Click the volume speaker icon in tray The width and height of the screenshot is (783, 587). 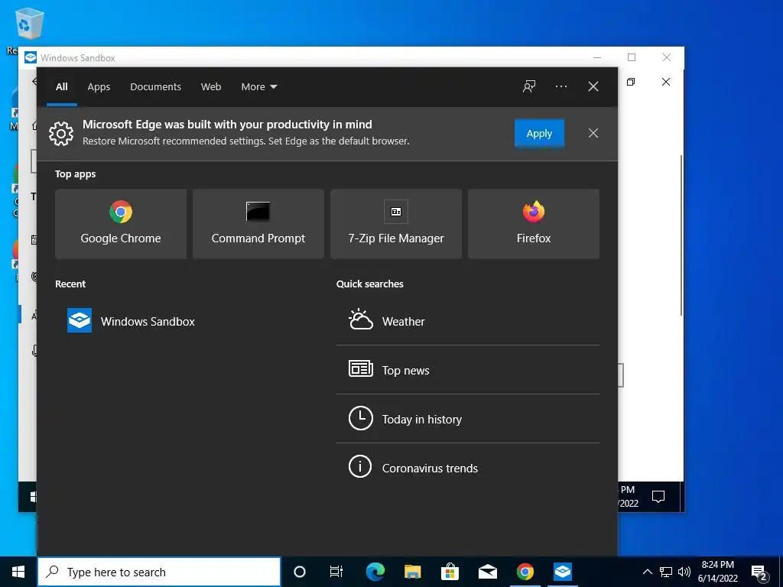[684, 572]
